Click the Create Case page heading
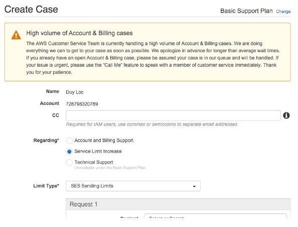 pyautogui.click(x=31, y=10)
